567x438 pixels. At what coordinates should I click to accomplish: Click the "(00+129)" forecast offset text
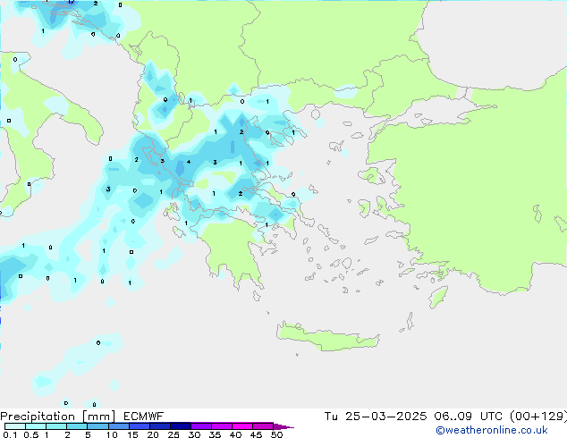tap(538, 417)
